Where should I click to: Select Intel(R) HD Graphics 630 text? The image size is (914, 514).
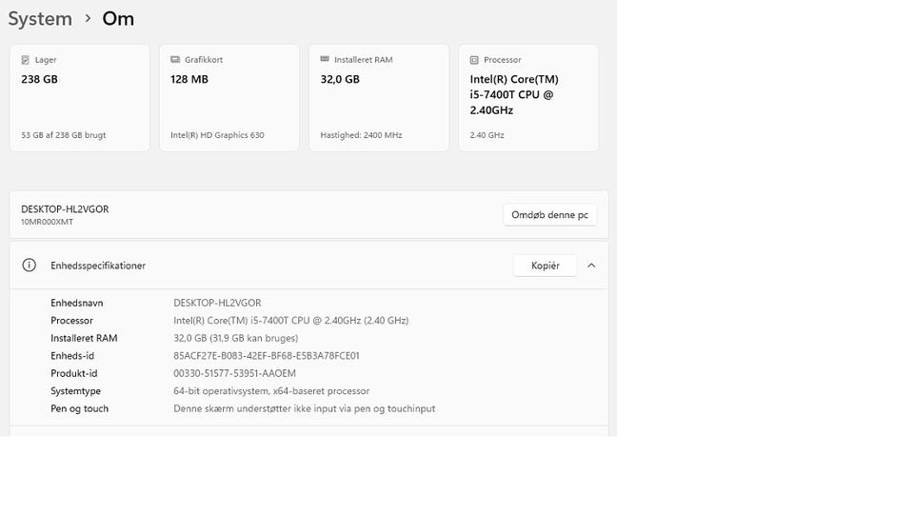[217, 135]
